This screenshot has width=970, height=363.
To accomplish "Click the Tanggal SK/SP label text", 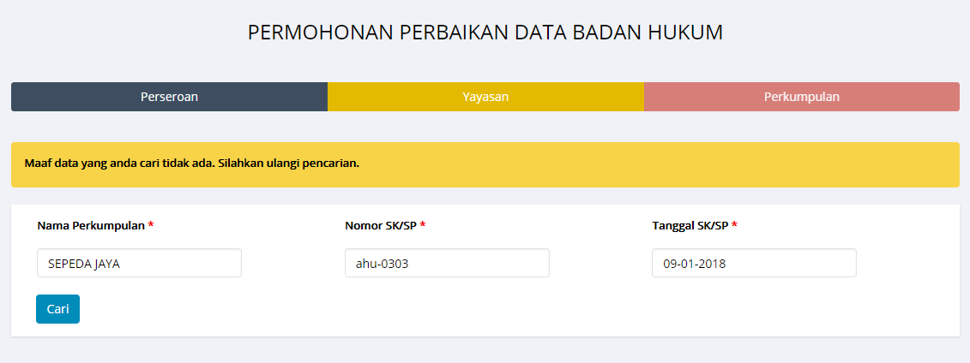I will [x=690, y=225].
